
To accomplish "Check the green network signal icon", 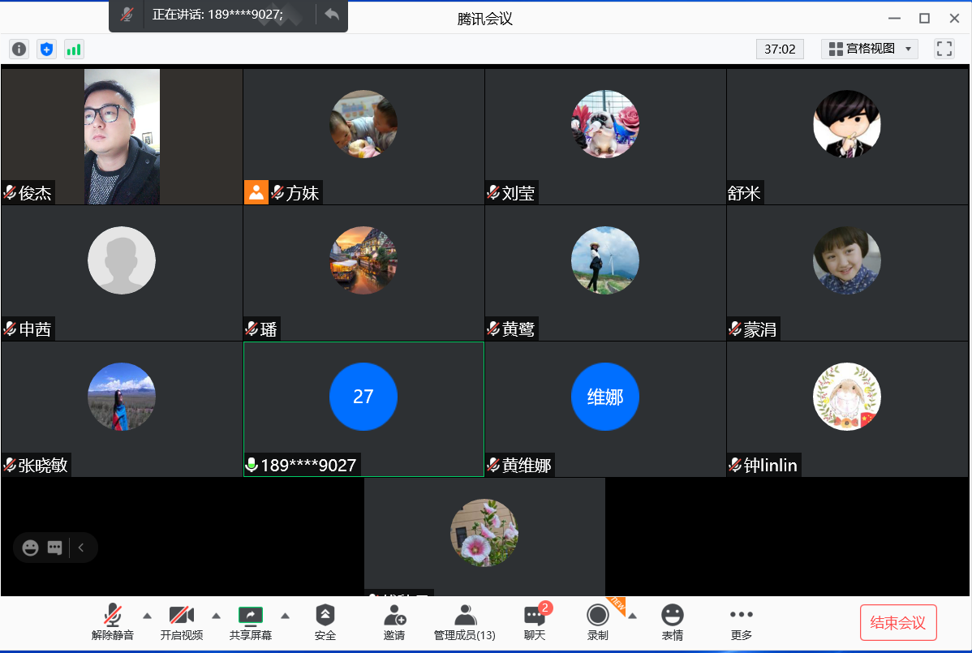I will point(74,49).
